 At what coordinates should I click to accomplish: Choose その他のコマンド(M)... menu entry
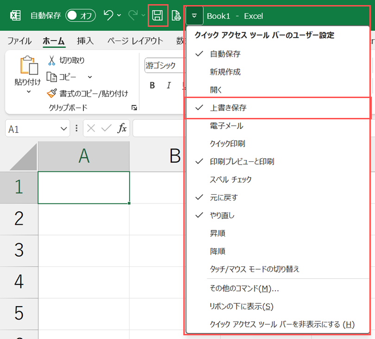(244, 289)
